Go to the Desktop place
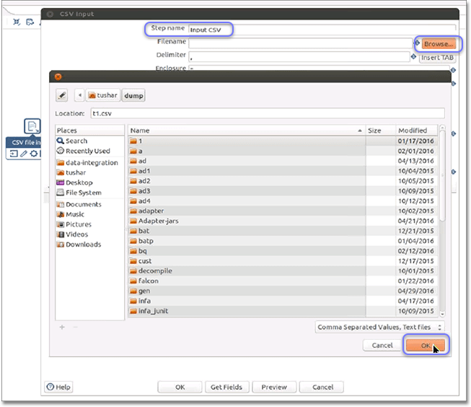The height and width of the screenshot is (407, 471). coord(79,183)
